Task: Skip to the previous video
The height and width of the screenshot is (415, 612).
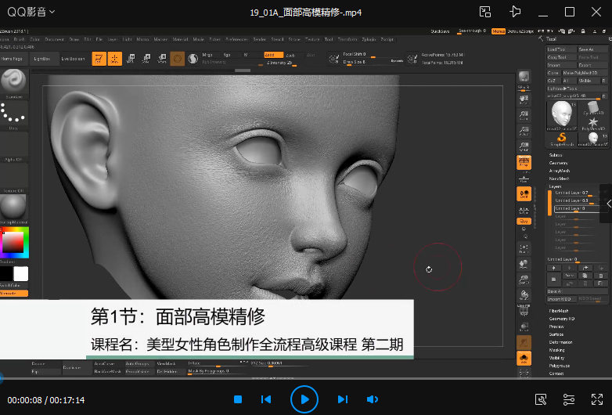Action: tap(266, 399)
